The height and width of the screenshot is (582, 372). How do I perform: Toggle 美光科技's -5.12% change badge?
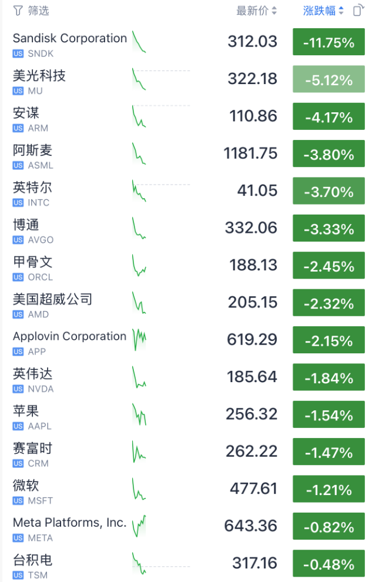point(329,80)
